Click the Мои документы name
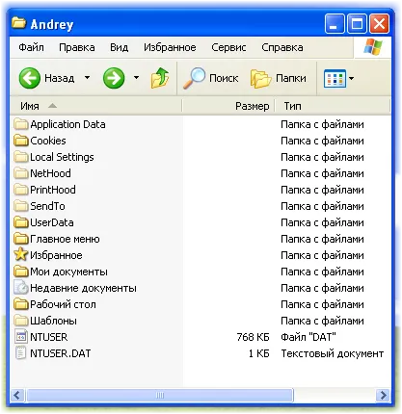The height and width of the screenshot is (414, 402). 68,272
